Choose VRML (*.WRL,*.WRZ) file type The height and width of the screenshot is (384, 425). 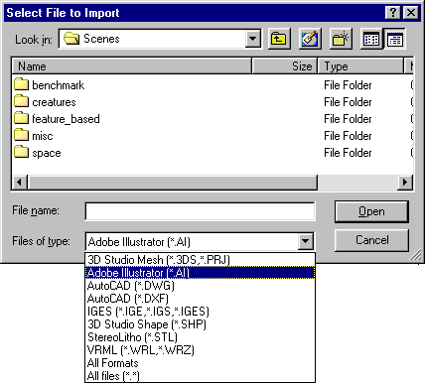200,350
